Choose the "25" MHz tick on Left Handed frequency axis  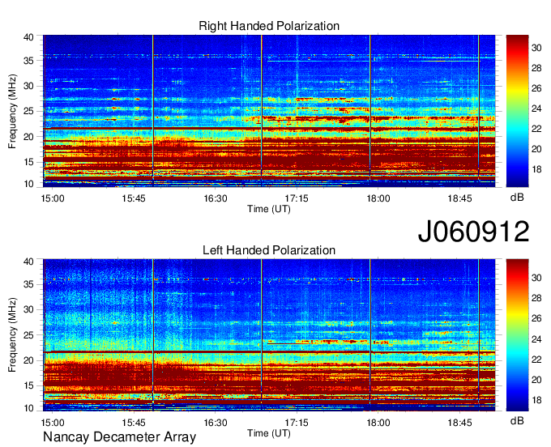click(28, 335)
